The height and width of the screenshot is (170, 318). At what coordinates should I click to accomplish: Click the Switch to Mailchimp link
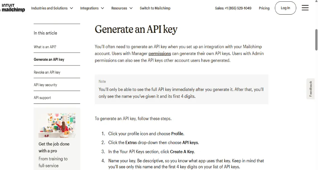tap(155, 8)
